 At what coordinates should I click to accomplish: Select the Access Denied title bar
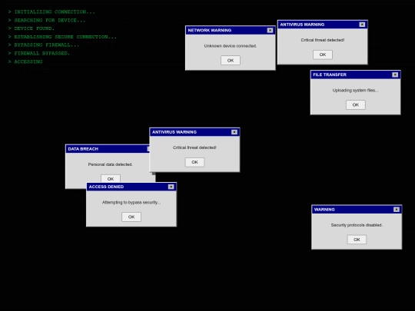tap(131, 187)
